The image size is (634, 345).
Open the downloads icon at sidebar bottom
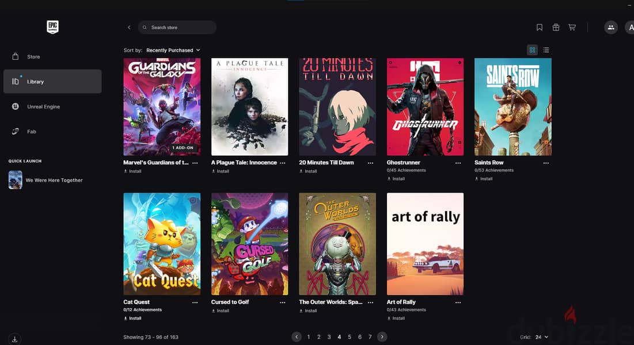14,339
